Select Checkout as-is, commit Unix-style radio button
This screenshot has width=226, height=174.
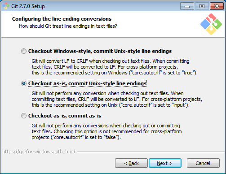[24, 83]
